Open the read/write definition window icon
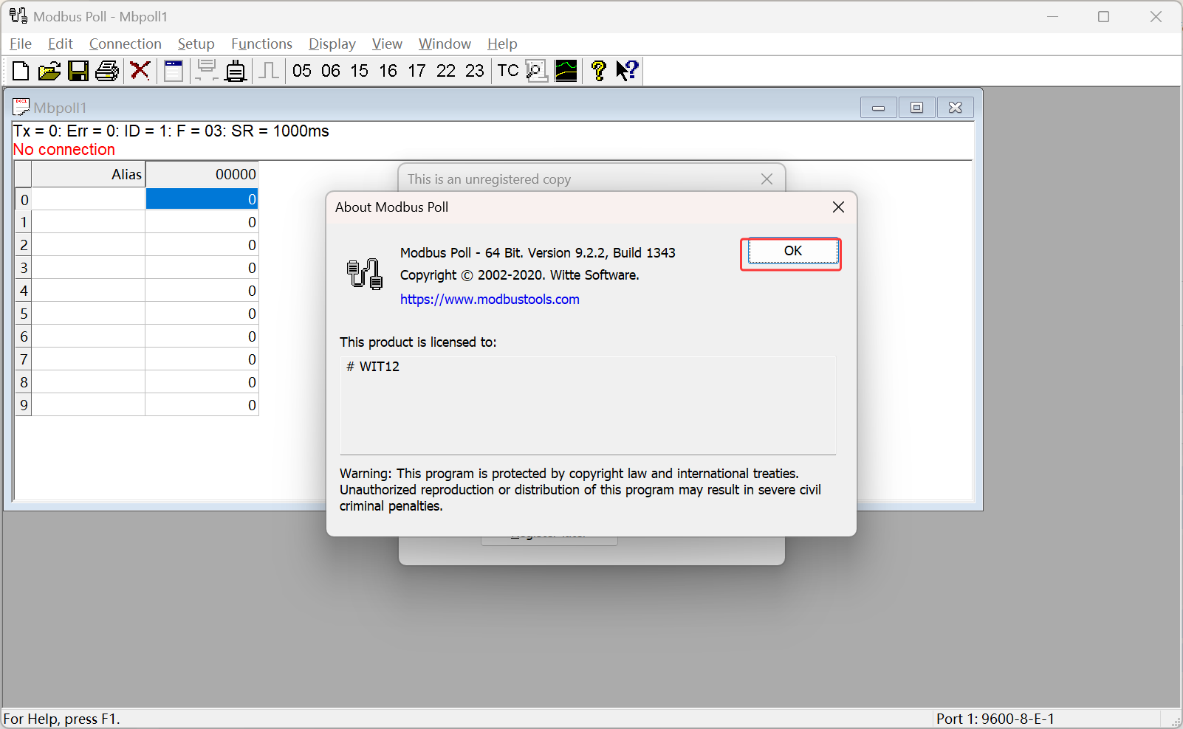 (174, 71)
